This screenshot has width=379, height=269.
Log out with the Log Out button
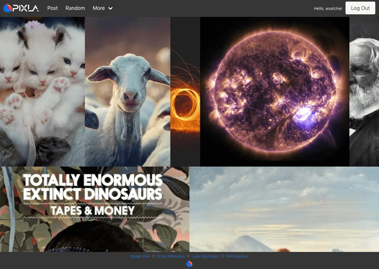coord(360,8)
